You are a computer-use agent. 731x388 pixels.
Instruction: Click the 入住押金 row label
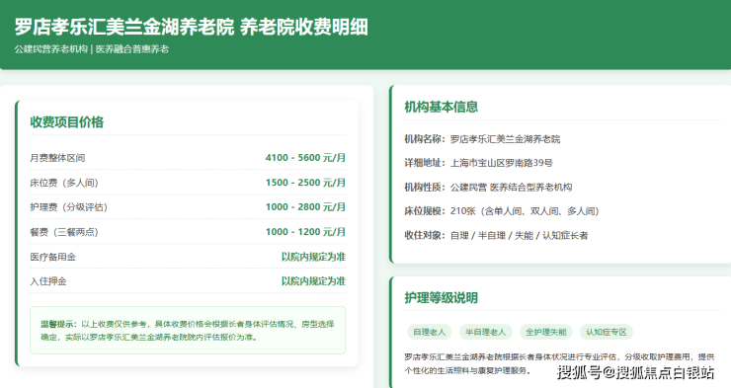[x=48, y=281]
